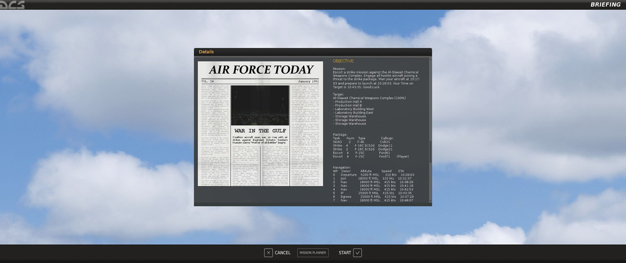Click the 'Production Hall A' target line

point(349,102)
